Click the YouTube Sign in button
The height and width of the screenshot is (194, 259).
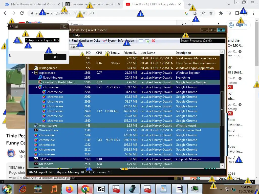[x=238, y=25]
